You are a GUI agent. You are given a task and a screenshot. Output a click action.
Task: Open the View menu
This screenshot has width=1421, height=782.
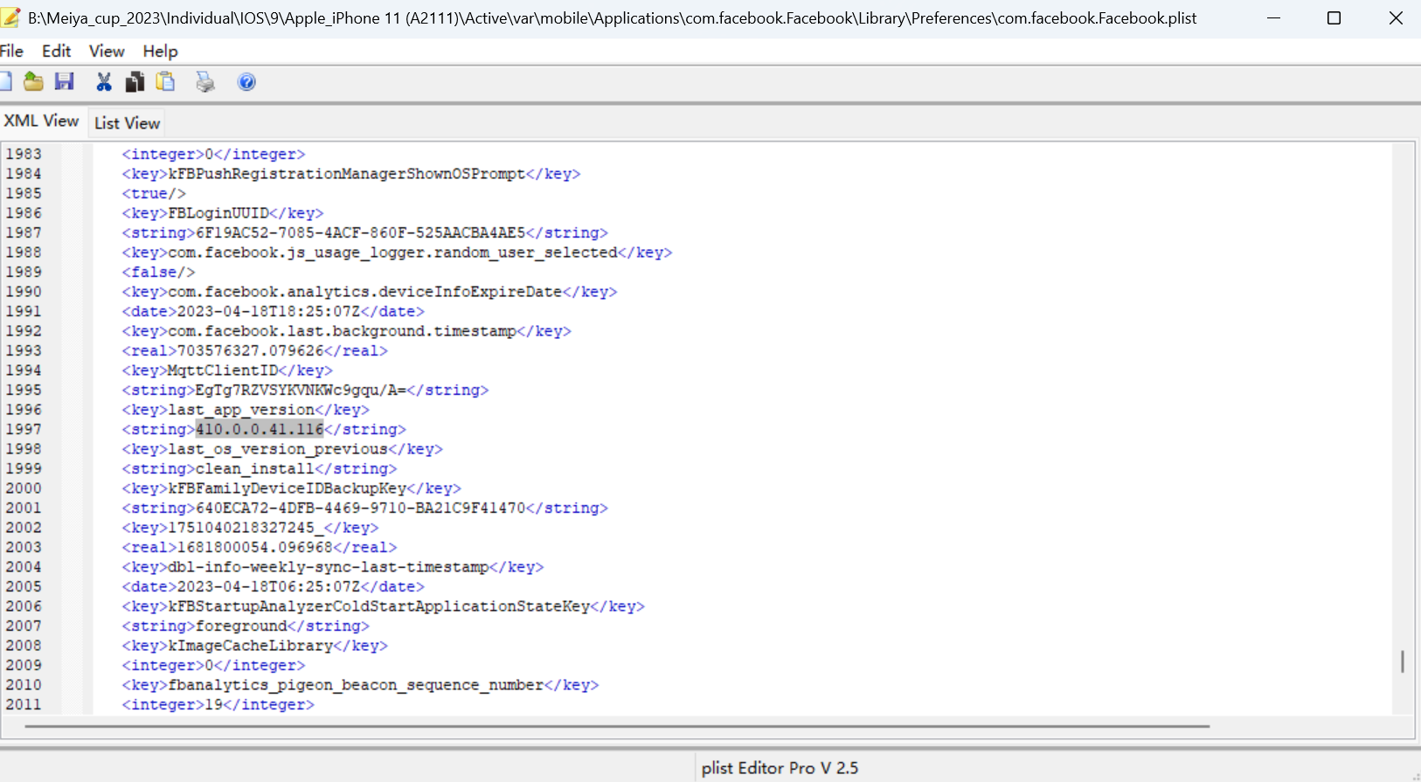coord(107,52)
